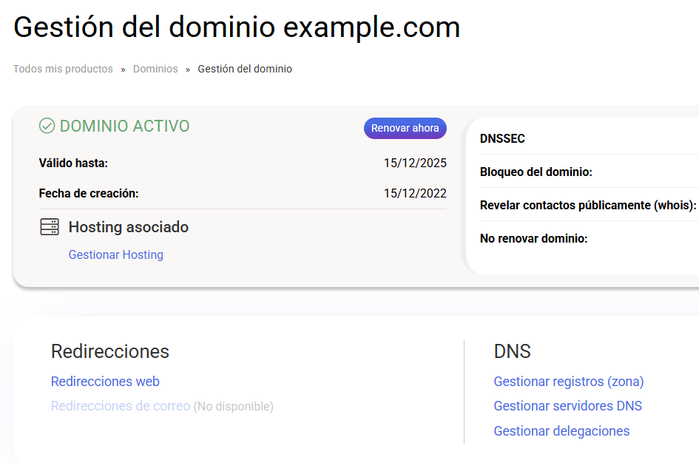Click the green active-domain checkmark icon

point(47,126)
